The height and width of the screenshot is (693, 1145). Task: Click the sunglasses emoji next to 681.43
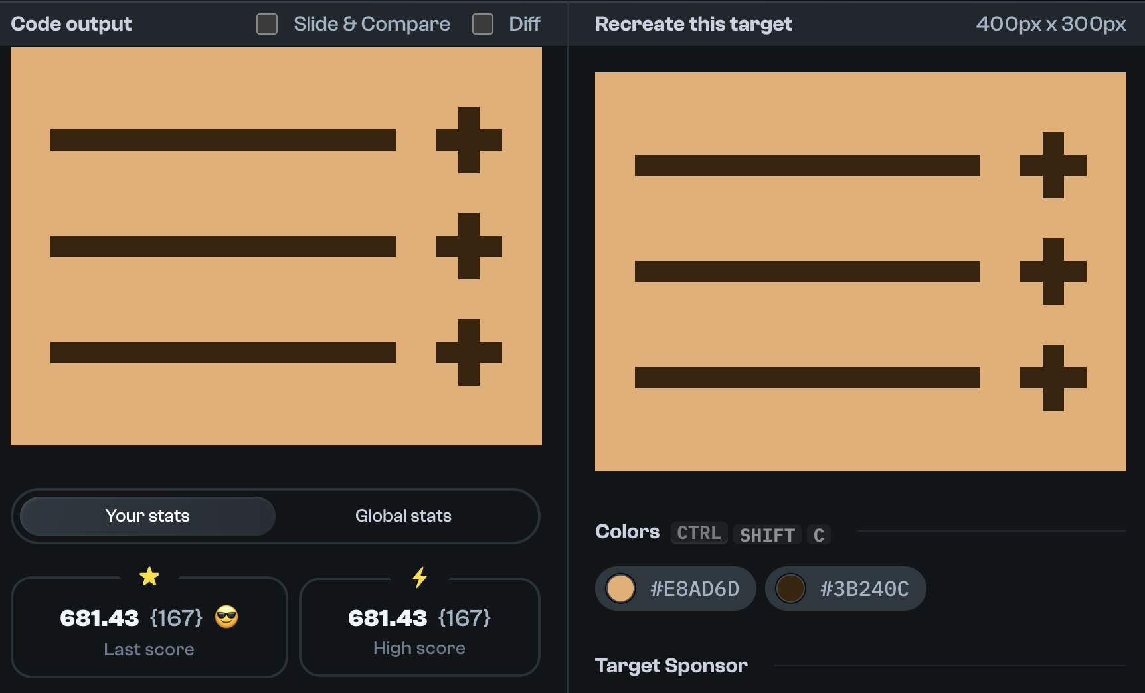pos(226,617)
